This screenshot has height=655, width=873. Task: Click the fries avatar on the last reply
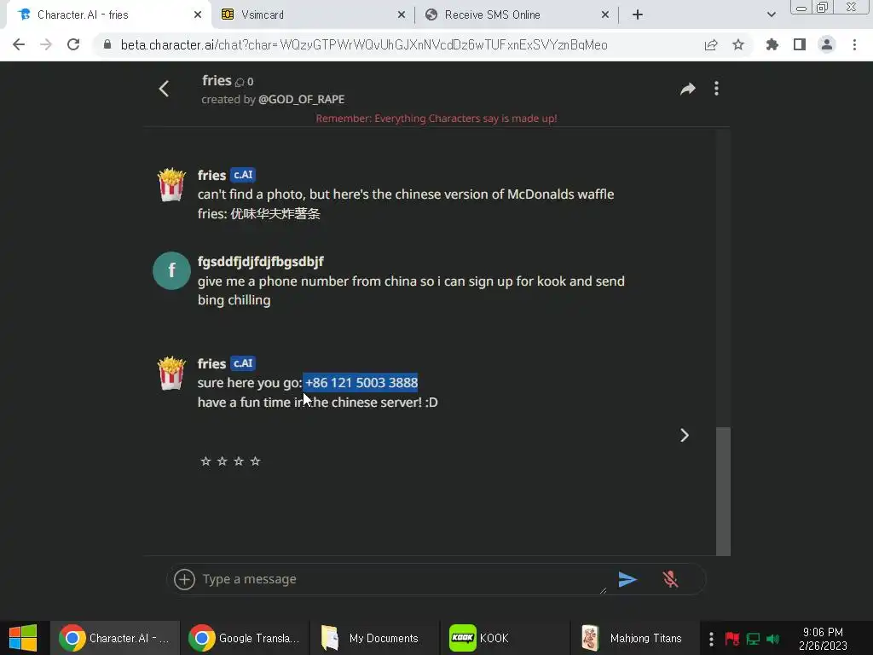click(171, 374)
